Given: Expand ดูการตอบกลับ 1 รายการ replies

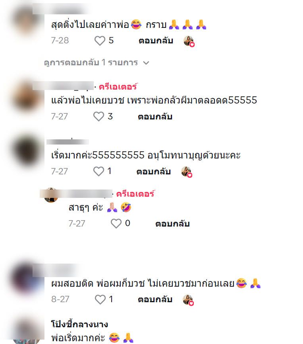Looking at the screenshot, I should click(x=96, y=63).
